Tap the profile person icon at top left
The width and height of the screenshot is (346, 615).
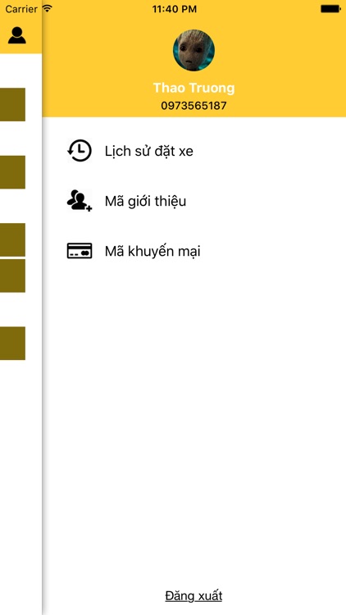17,35
